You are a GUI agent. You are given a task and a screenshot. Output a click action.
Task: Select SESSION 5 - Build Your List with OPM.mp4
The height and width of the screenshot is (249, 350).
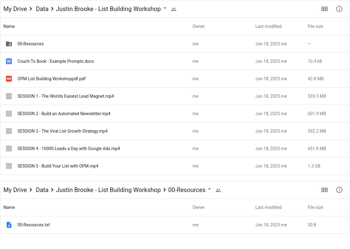pyautogui.click(x=58, y=166)
